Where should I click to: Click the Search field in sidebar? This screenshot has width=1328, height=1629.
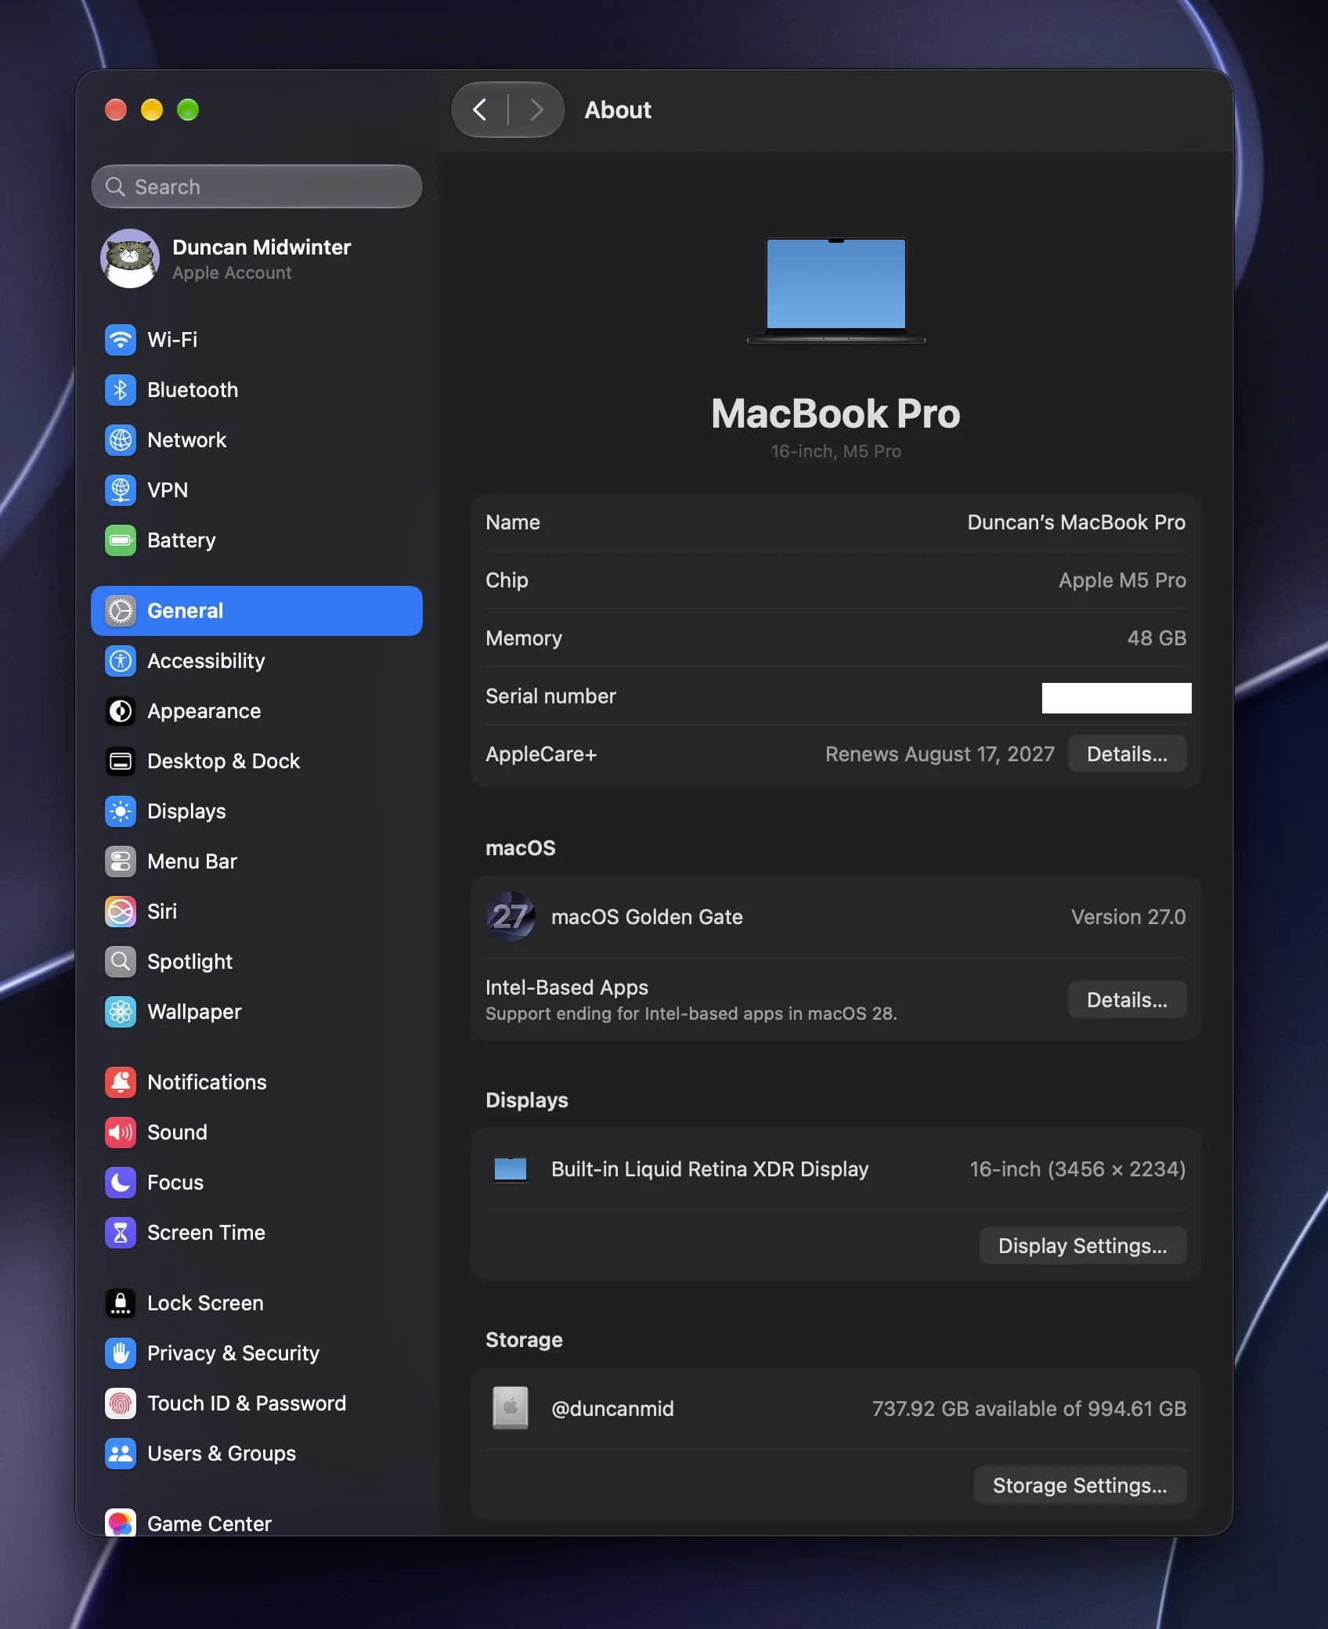[x=257, y=186]
